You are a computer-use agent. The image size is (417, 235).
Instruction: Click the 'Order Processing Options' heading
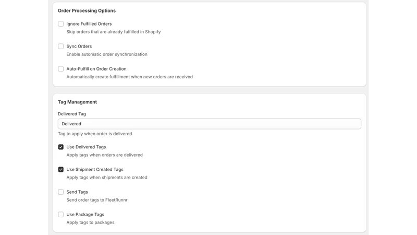[x=87, y=10]
